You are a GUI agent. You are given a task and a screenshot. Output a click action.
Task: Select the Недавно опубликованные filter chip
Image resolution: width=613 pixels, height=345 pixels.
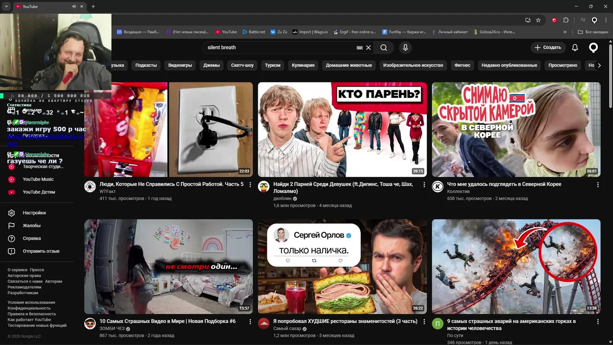pos(509,65)
